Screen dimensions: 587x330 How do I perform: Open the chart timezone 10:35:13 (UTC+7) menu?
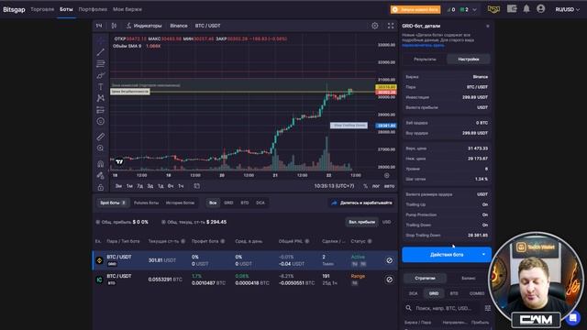click(x=334, y=186)
